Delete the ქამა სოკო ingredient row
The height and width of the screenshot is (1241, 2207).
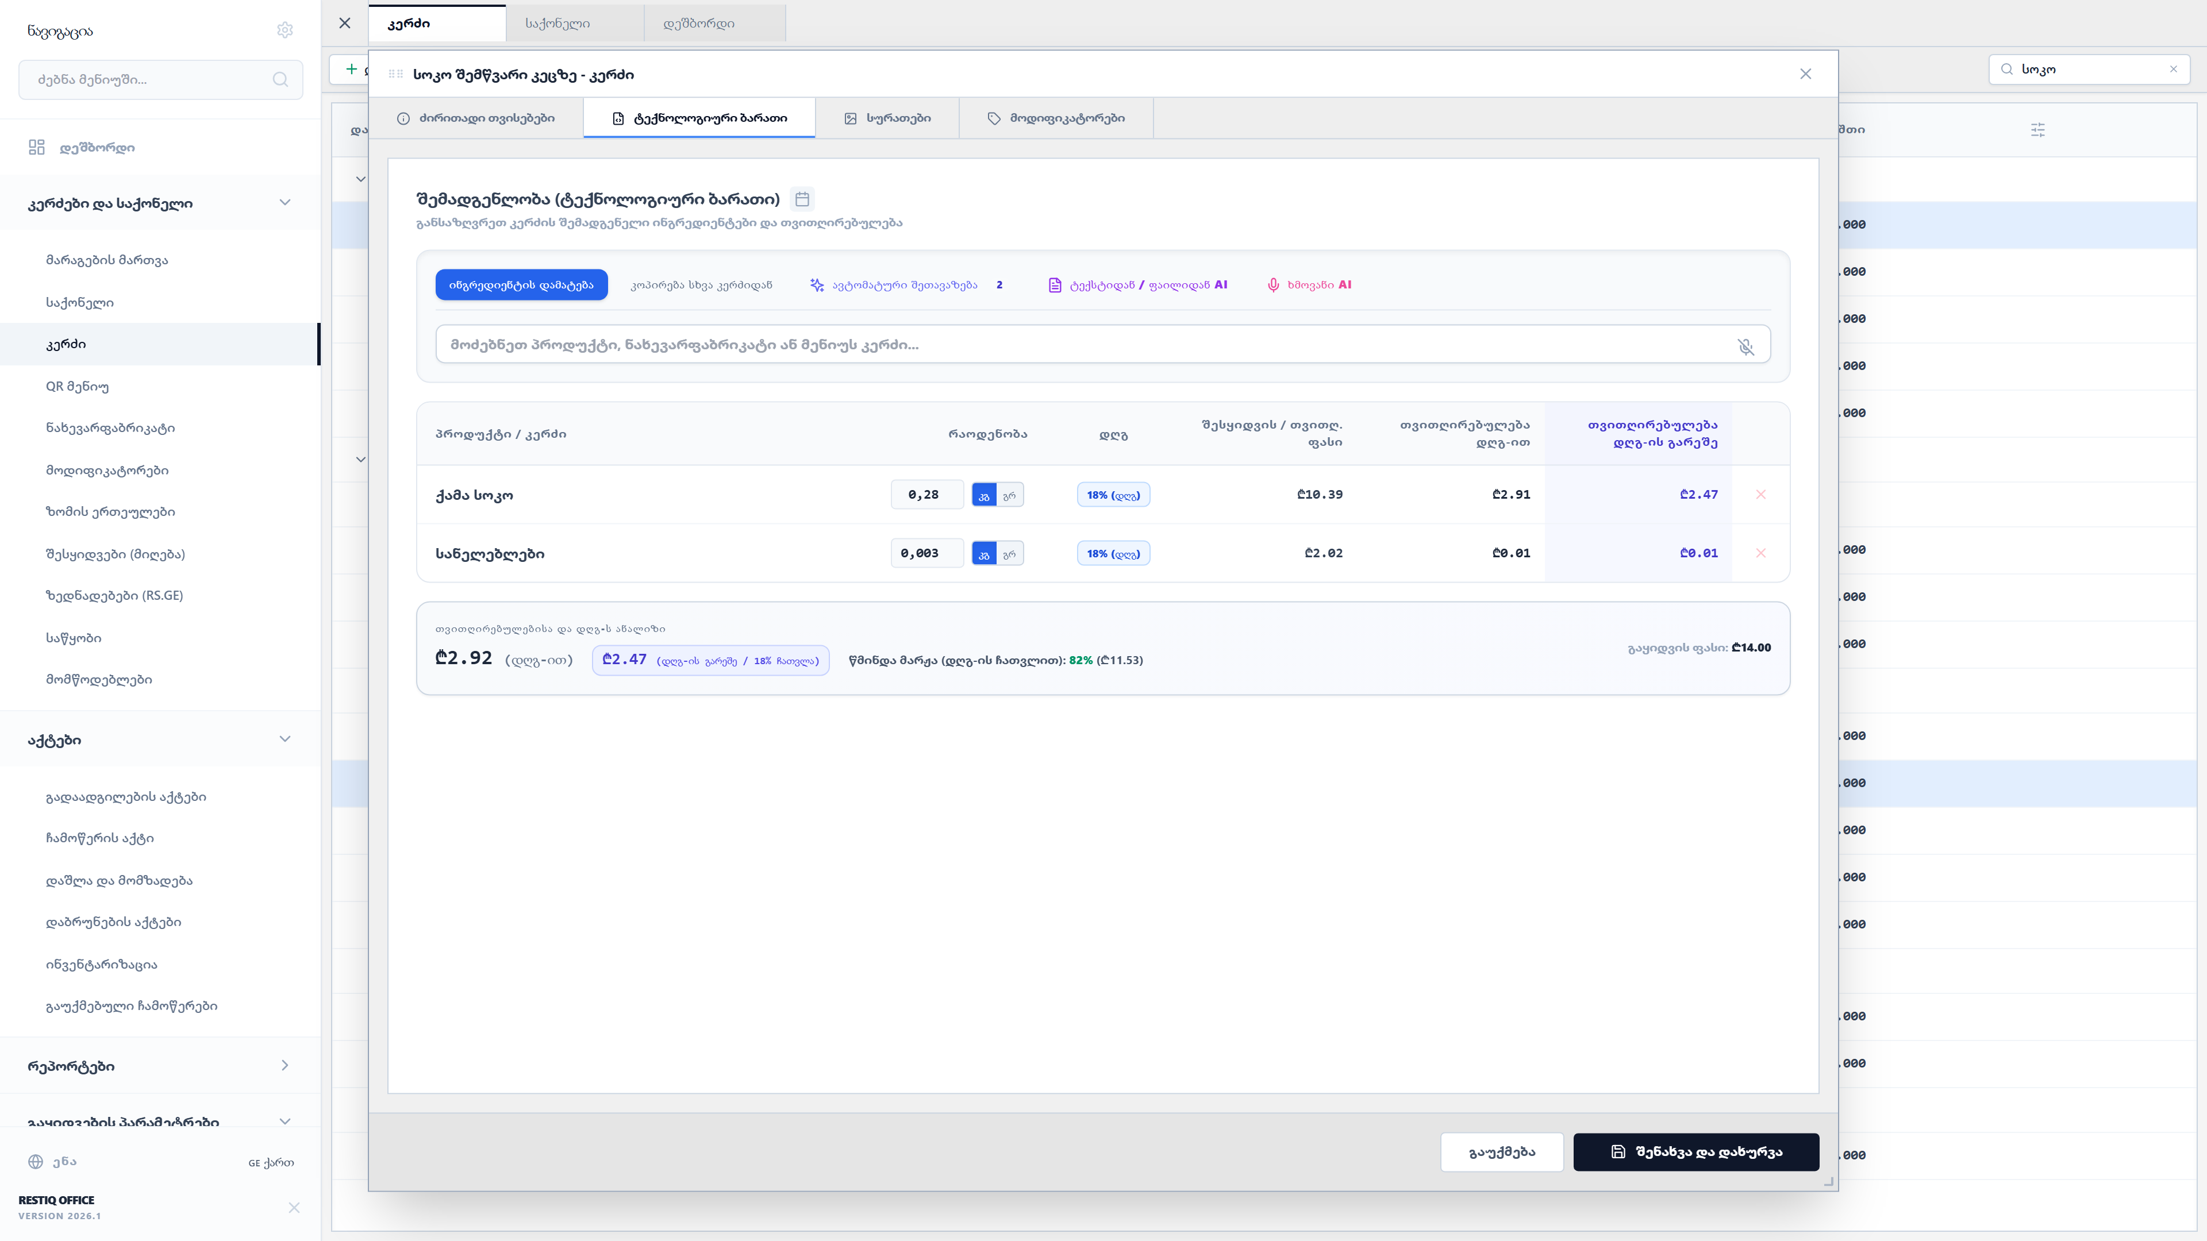(x=1760, y=494)
